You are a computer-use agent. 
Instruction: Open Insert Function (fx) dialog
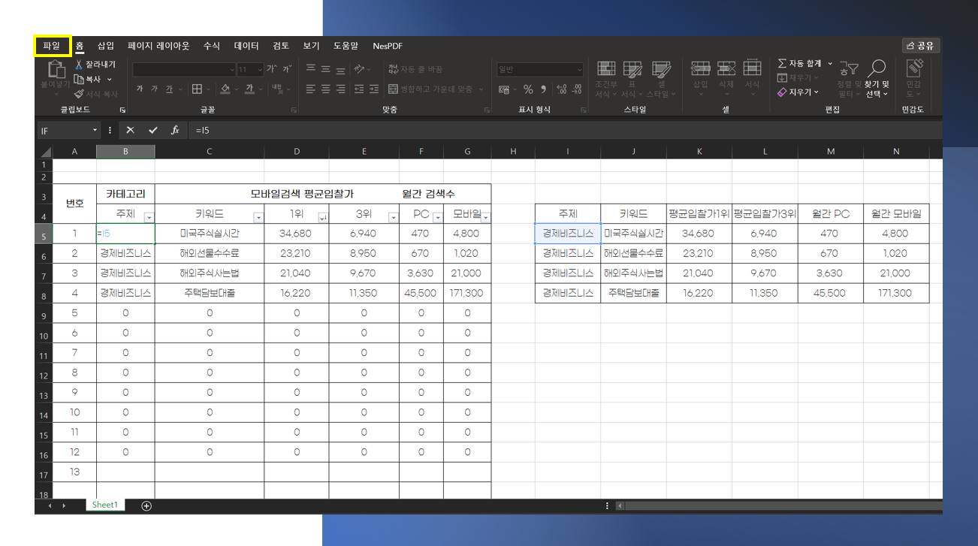[x=175, y=130]
